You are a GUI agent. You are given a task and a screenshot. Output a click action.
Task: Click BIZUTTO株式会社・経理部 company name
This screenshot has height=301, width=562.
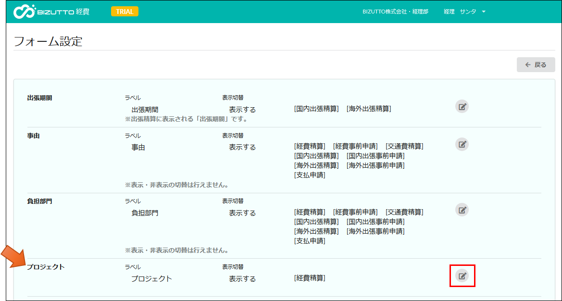(x=395, y=12)
